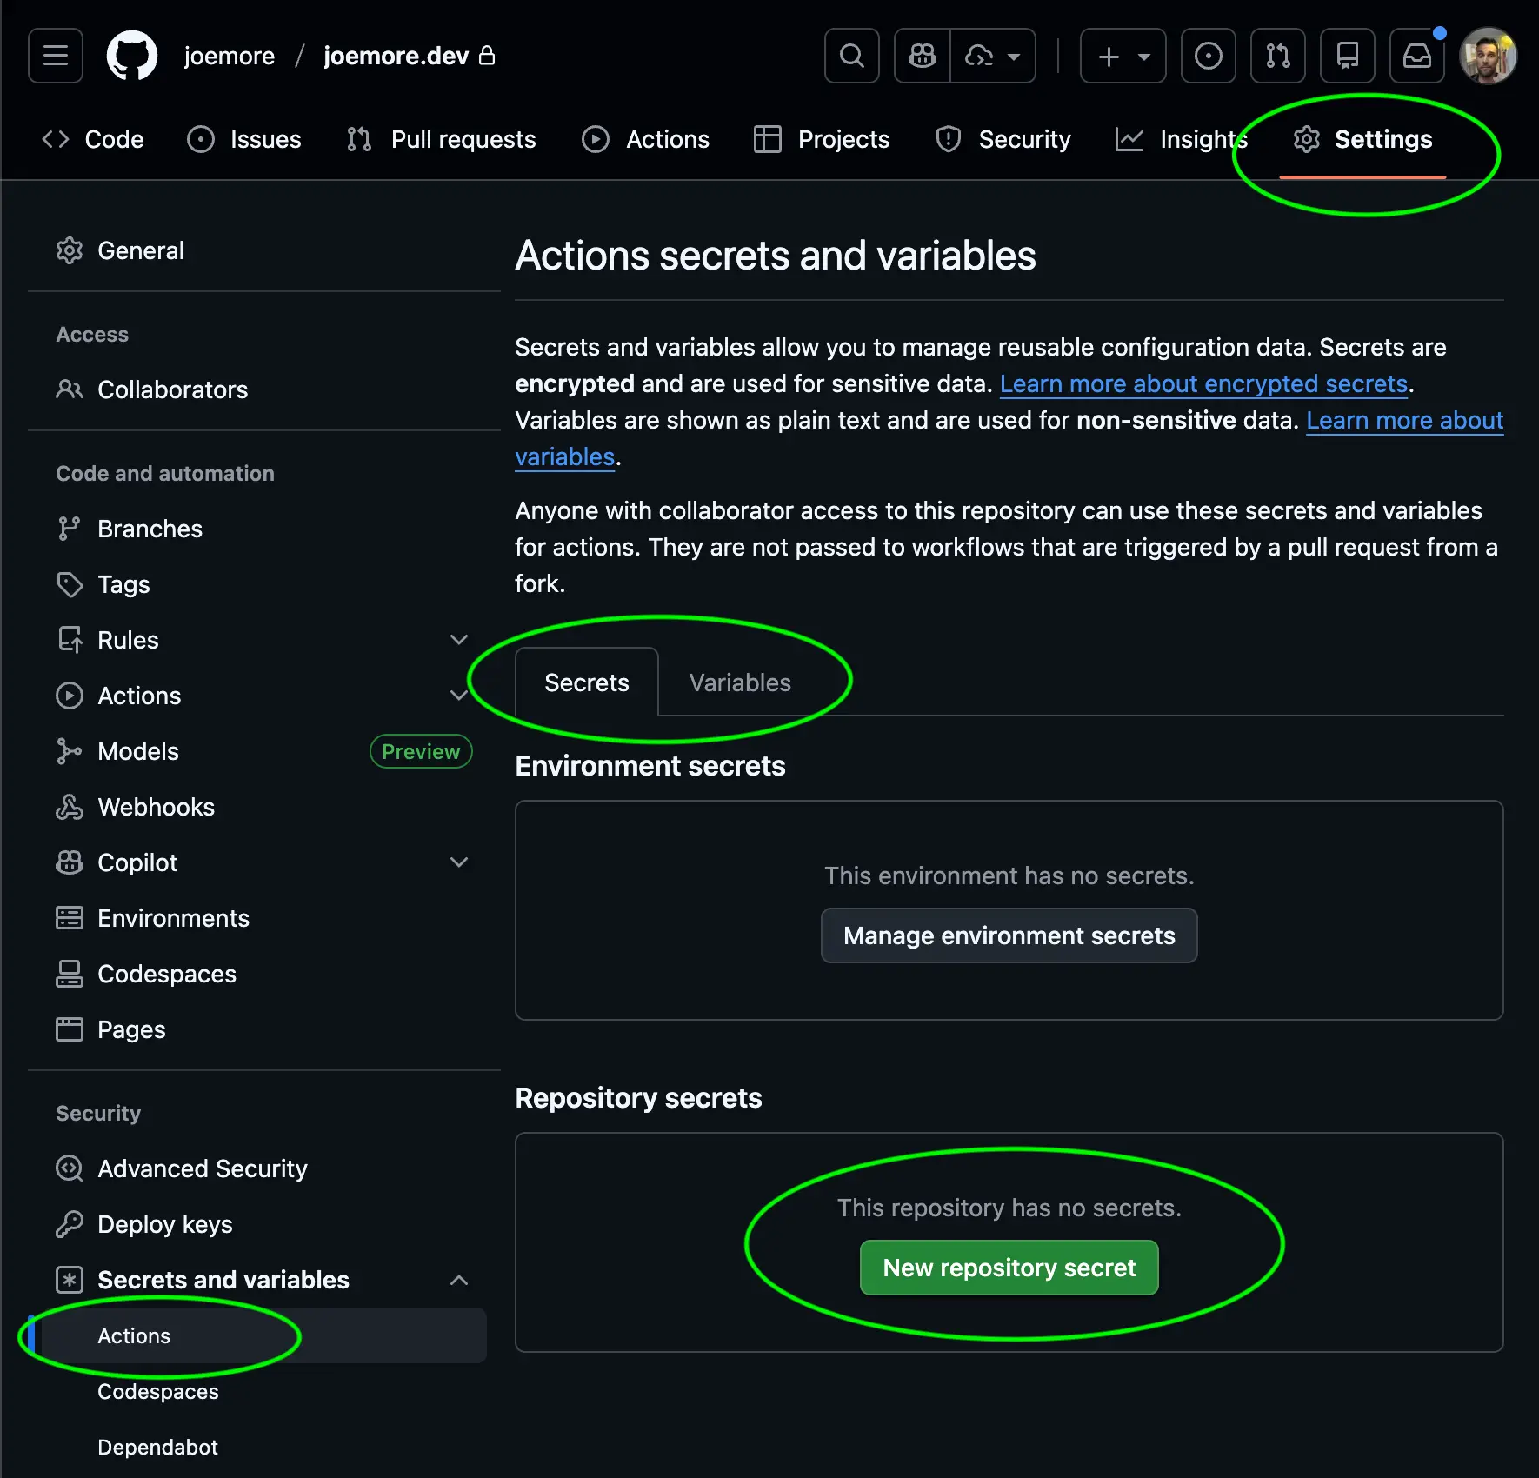Collapse the Secrets and variables section
This screenshot has height=1478, width=1539.
[458, 1280]
